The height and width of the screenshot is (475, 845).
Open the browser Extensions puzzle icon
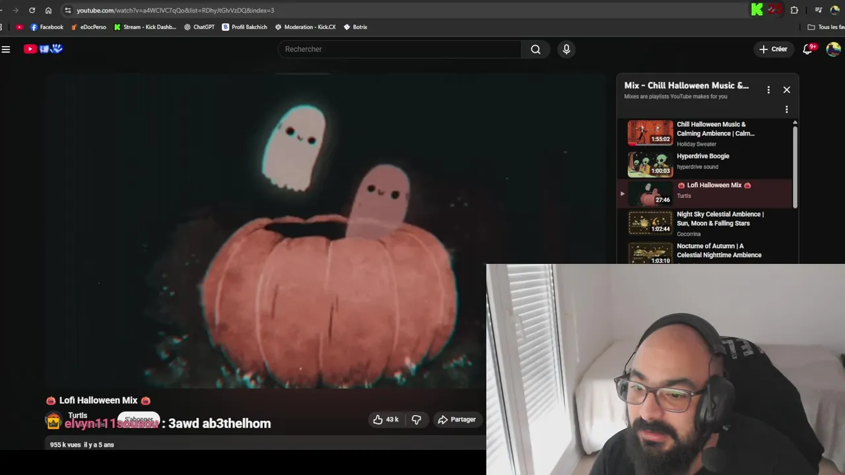pos(794,10)
